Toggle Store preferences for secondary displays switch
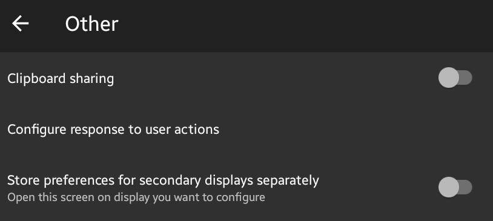493x221 pixels. pyautogui.click(x=455, y=187)
